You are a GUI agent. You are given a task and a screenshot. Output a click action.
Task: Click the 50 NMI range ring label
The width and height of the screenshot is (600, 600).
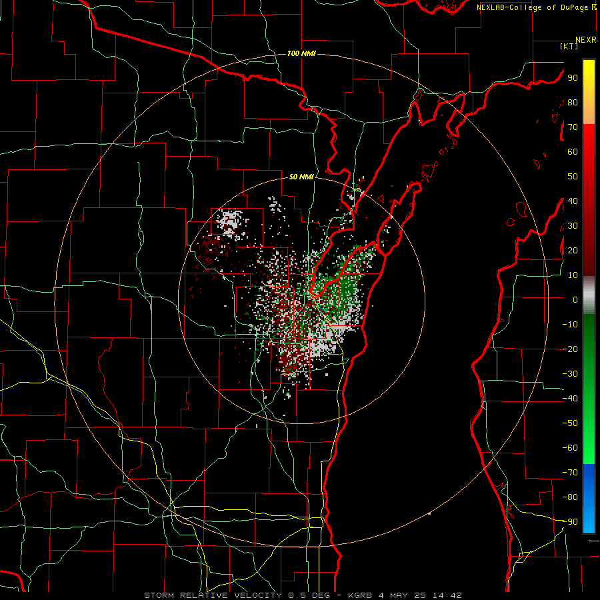(x=301, y=177)
